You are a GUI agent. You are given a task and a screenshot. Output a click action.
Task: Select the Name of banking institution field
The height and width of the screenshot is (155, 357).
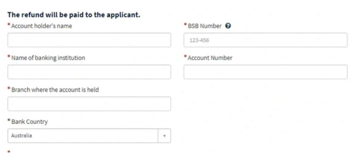tap(89, 72)
